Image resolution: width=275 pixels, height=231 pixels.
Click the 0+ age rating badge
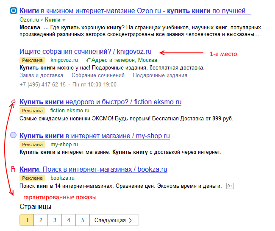(x=230, y=186)
